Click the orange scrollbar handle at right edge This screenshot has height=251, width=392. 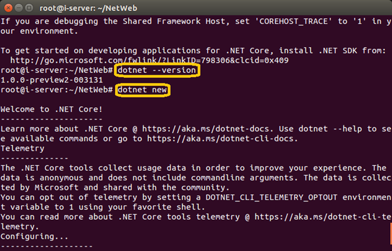[x=391, y=234]
